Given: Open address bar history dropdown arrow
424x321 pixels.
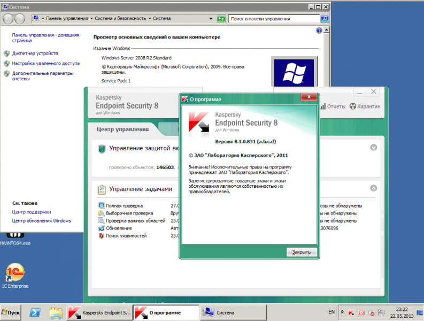Looking at the screenshot, I should [x=211, y=19].
